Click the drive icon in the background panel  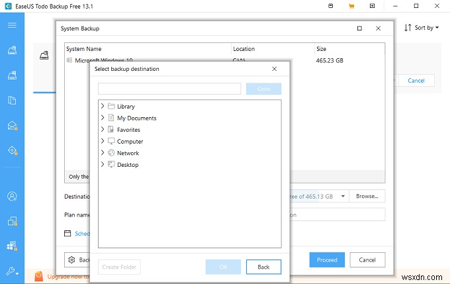44,55
